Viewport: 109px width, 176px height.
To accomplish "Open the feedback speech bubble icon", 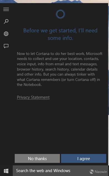I will click(6, 46).
